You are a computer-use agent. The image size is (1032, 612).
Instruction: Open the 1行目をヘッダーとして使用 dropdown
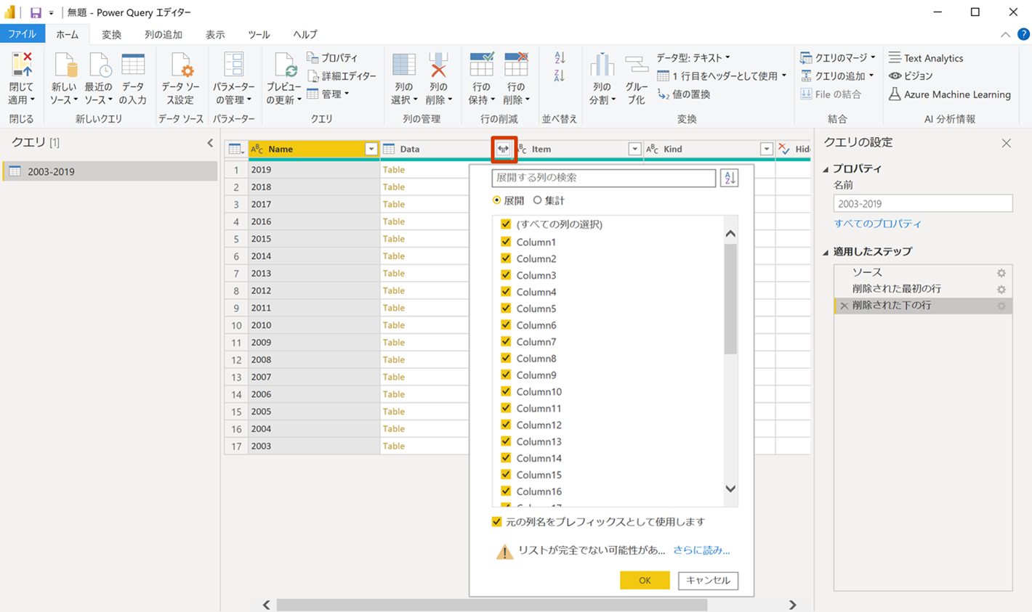click(x=722, y=76)
